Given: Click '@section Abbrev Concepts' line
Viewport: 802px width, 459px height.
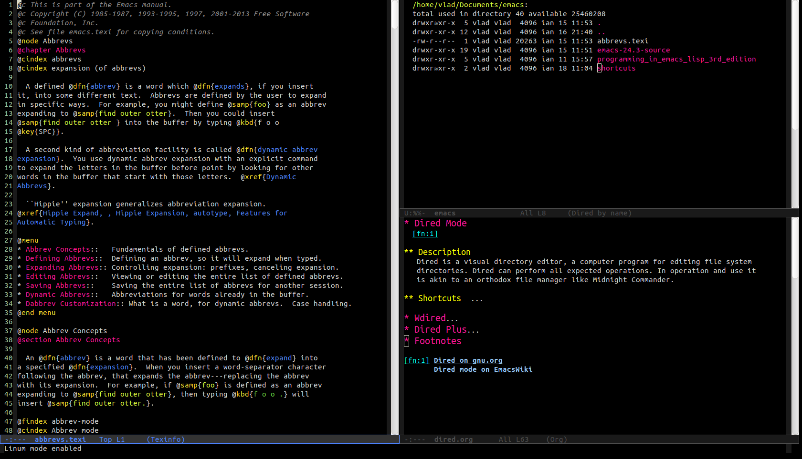Looking at the screenshot, I should [69, 340].
